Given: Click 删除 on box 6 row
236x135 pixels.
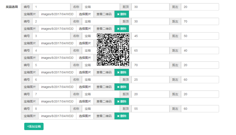Looking at the screenshot, I should [122, 87].
